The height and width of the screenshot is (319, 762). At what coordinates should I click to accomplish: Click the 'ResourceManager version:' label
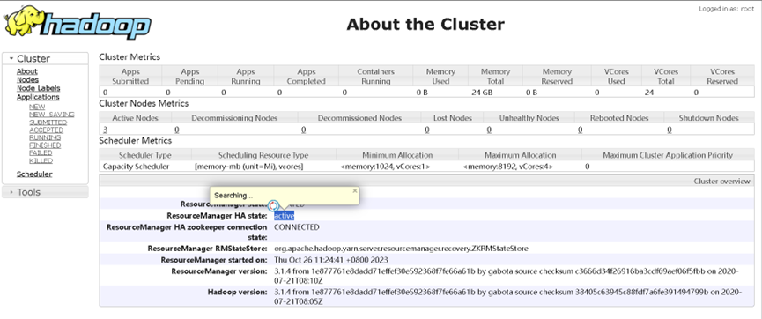(x=219, y=271)
